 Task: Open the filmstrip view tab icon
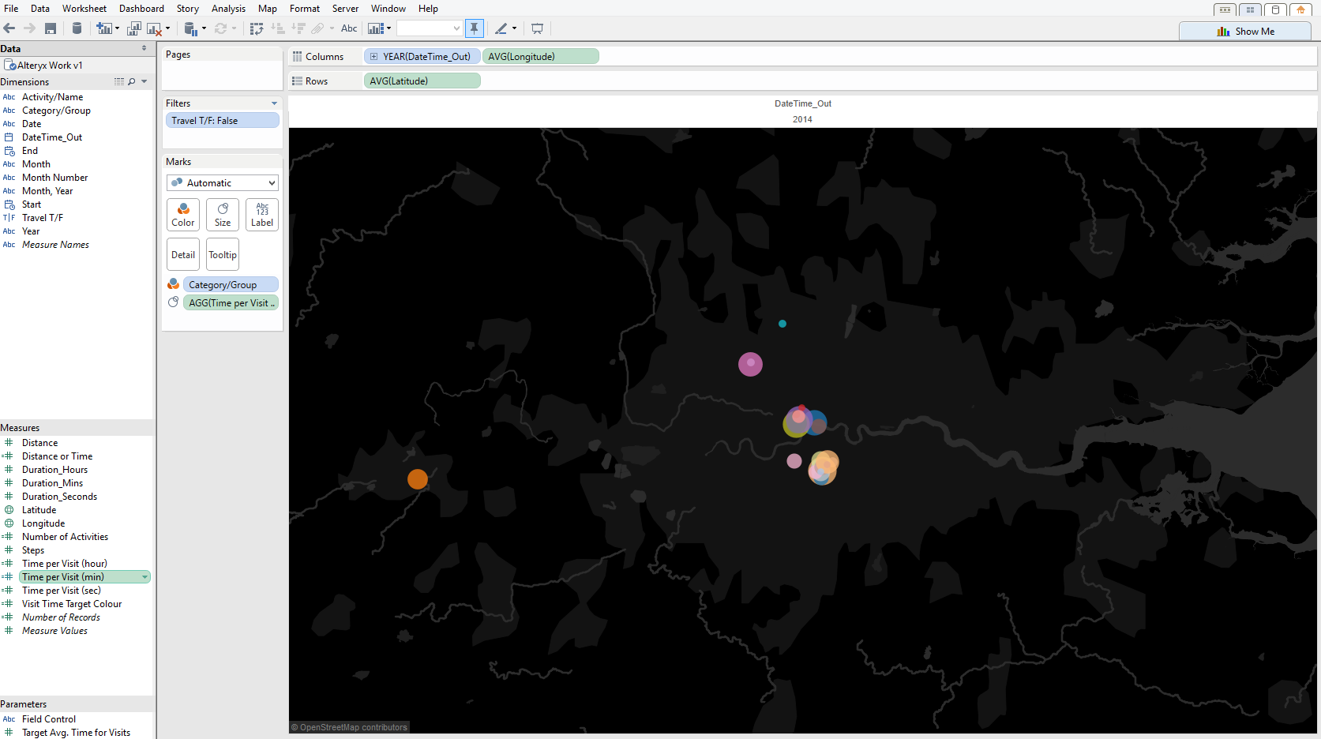point(1225,9)
